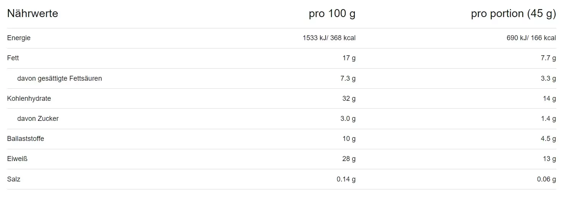Click the 32 g carbohydrate value
Screen dimensions: 568x197
click(x=349, y=98)
